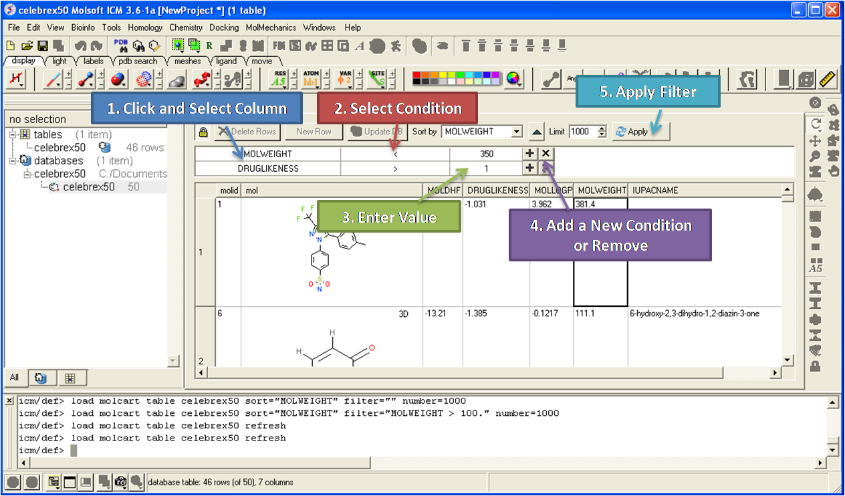Click the MOLWEIGHT filter column cell
This screenshot has width=845, height=496.
click(x=267, y=154)
